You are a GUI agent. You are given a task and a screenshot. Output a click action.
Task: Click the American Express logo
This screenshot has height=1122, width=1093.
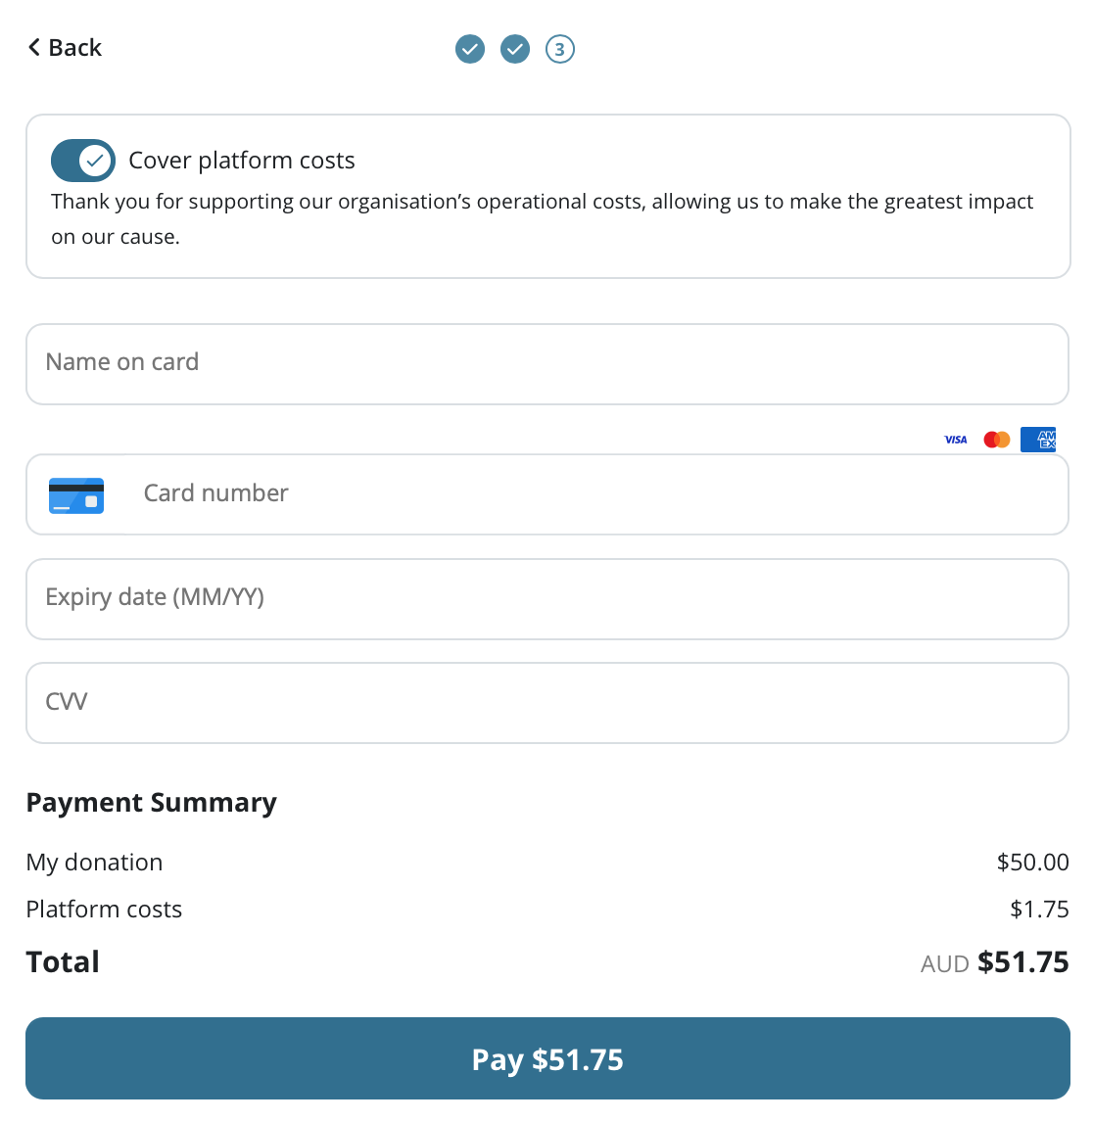(x=1038, y=440)
